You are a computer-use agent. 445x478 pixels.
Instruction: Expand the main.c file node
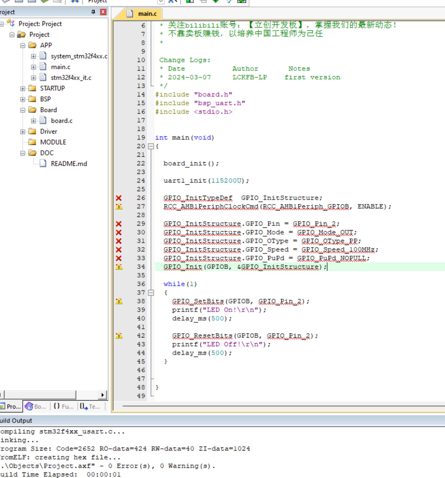(33, 67)
